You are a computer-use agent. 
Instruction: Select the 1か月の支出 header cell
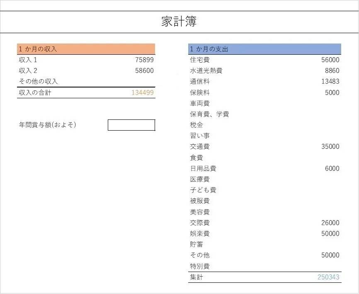(264, 49)
